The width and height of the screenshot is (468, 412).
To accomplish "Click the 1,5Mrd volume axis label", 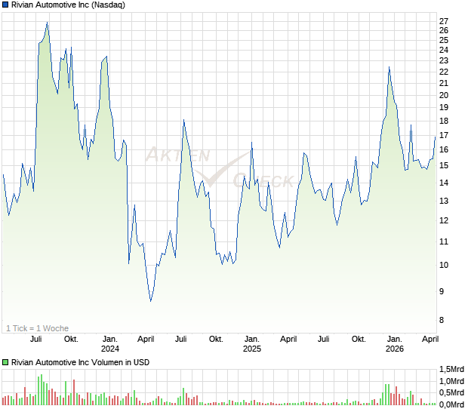I will click(451, 369).
